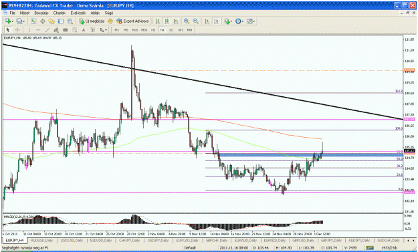The width and height of the screenshot is (418, 252).
Task: Switch to the AUDUSD,Daily chart tab
Action: pos(42,240)
